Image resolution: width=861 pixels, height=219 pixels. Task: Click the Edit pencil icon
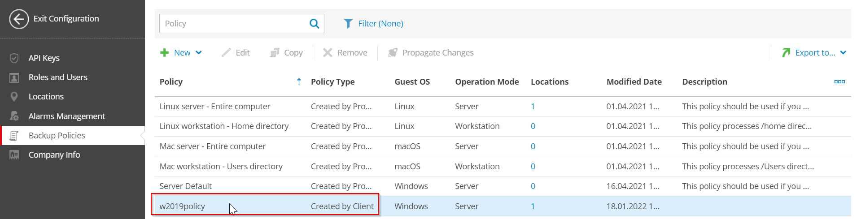226,53
